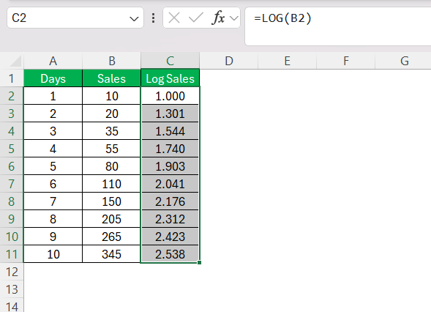Select the cell with value 1.000
Image resolution: width=431 pixels, height=312 pixels.
tap(170, 96)
